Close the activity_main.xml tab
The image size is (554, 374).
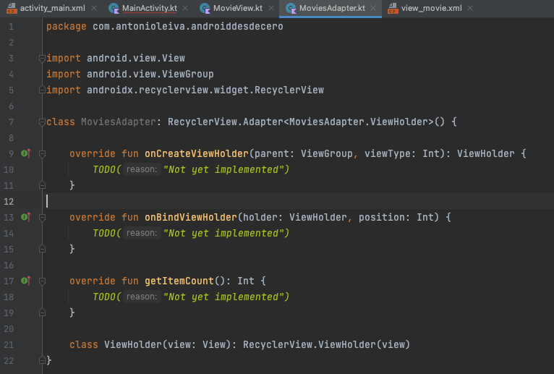point(94,8)
